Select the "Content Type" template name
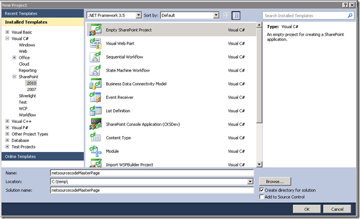This screenshot has width=360, height=219. (119, 138)
